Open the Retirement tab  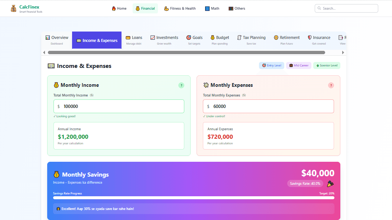coord(286,40)
